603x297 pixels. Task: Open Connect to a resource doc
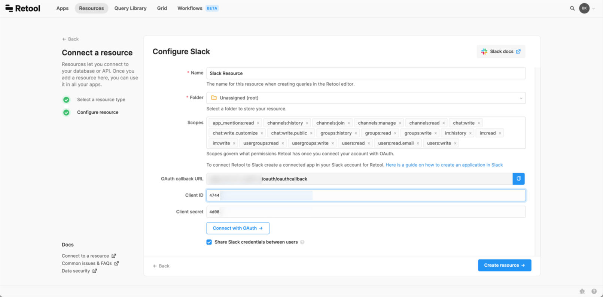pyautogui.click(x=89, y=256)
